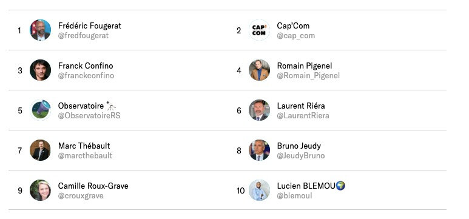
Task: Select Franck Confino's profile photo
Action: 41,70
